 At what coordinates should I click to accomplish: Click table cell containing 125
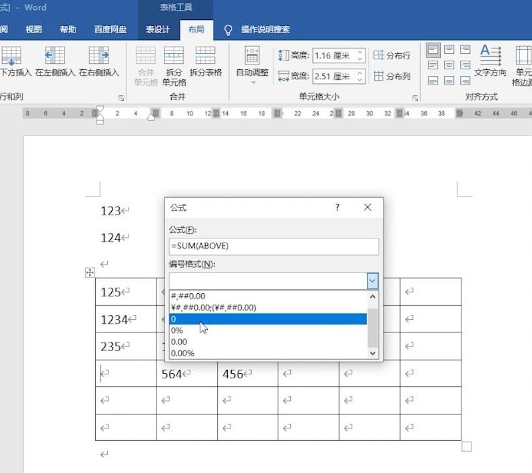[x=126, y=292]
